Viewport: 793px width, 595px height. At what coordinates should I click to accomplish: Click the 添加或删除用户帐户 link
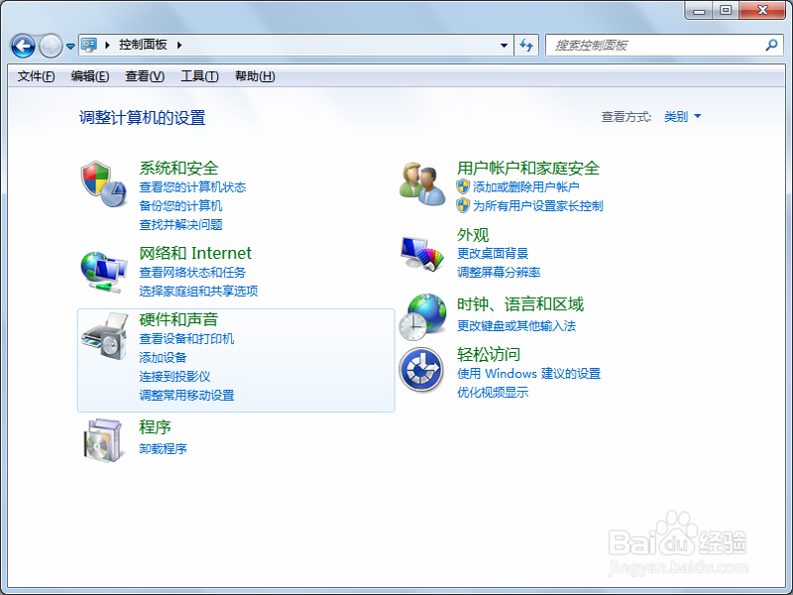pos(526,187)
